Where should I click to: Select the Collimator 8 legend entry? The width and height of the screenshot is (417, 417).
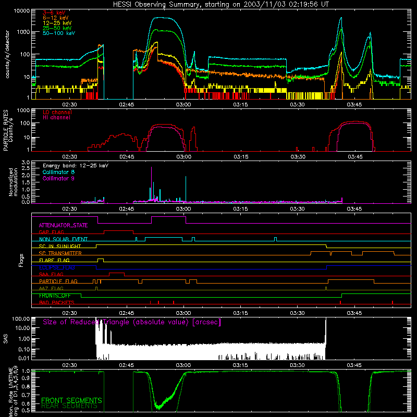(58, 172)
